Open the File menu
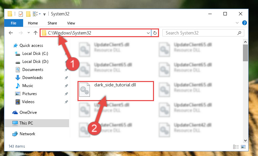 pyautogui.click(x=14, y=23)
